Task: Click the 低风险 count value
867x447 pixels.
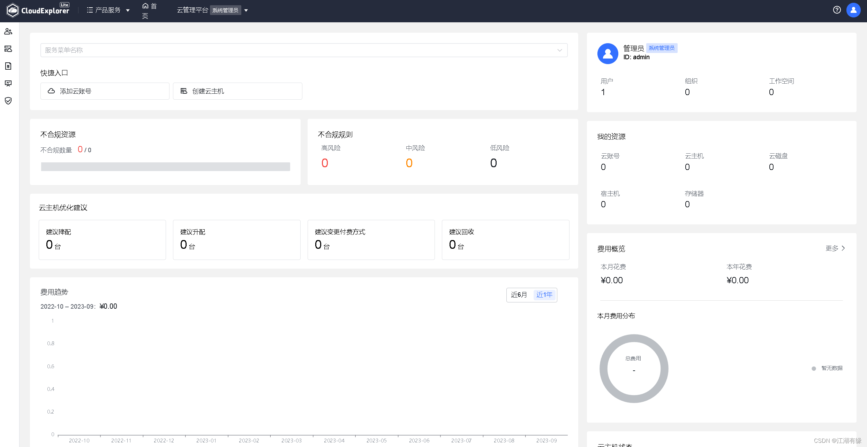Action: (493, 163)
